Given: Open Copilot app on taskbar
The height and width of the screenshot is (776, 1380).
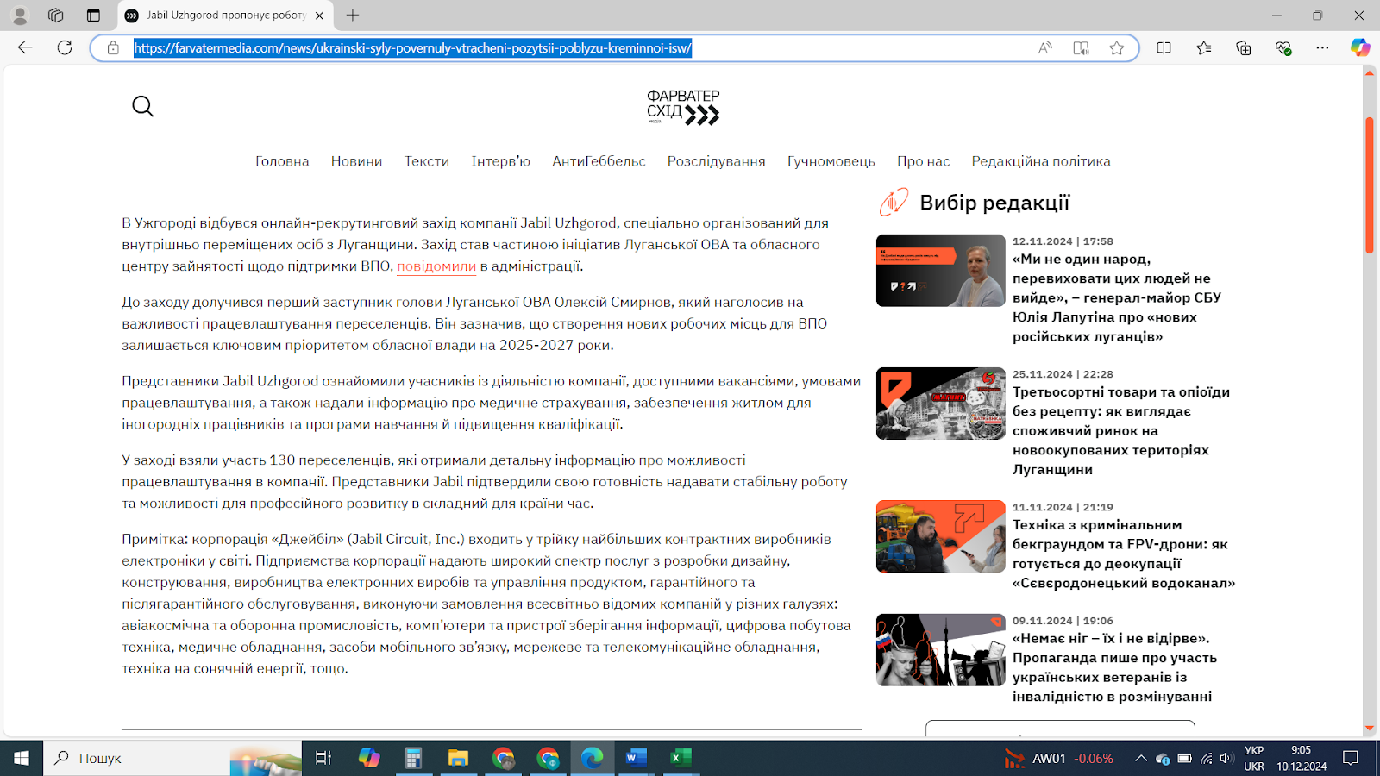Looking at the screenshot, I should coord(369,758).
